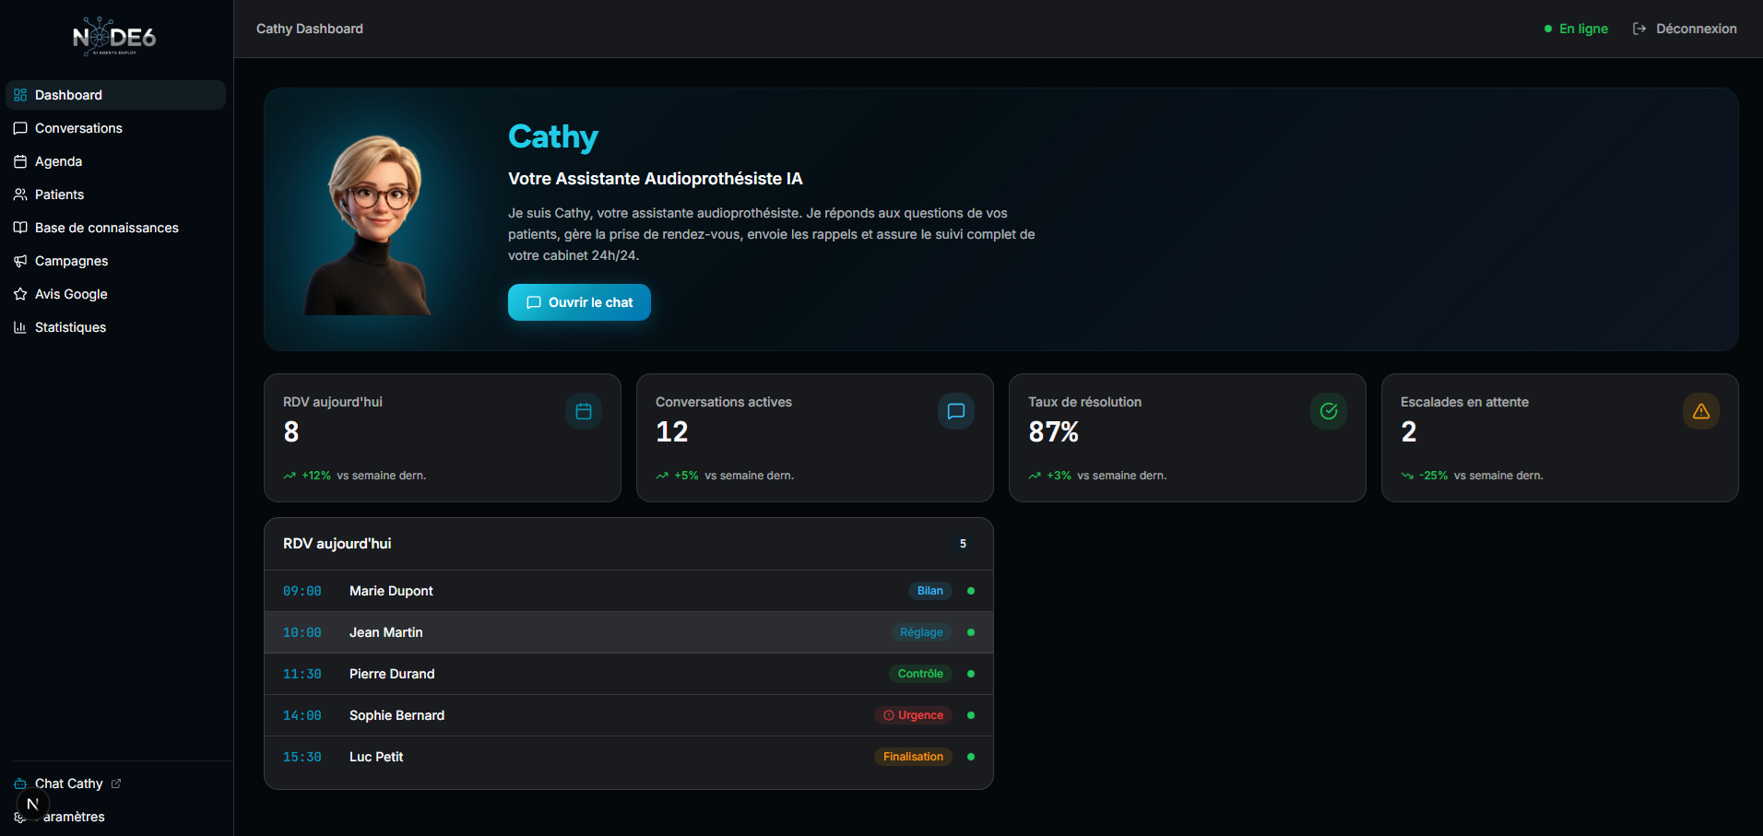The image size is (1763, 836).
Task: Open Campagnes from the sidebar
Action: click(x=71, y=261)
